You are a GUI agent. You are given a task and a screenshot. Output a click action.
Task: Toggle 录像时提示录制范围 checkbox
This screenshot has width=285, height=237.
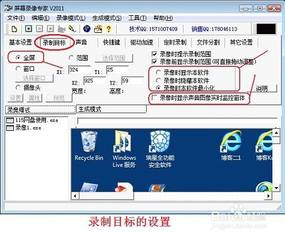tap(154, 54)
